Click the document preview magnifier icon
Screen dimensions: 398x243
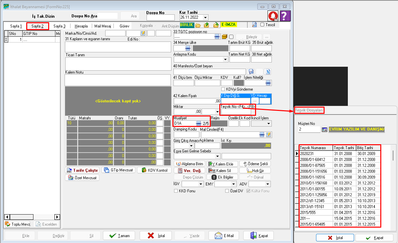254,25
